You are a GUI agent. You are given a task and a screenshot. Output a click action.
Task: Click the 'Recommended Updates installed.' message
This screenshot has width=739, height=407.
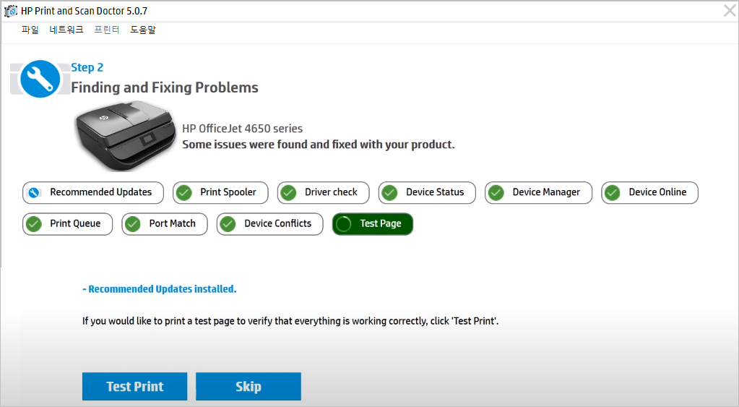tap(160, 289)
